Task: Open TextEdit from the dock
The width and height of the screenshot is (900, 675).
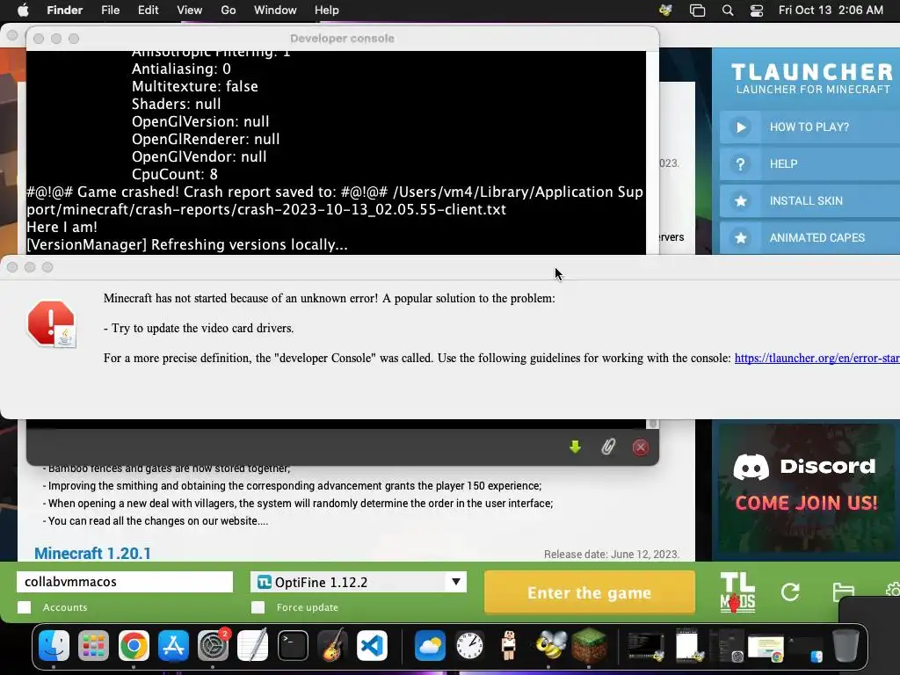Action: pyautogui.click(x=252, y=645)
